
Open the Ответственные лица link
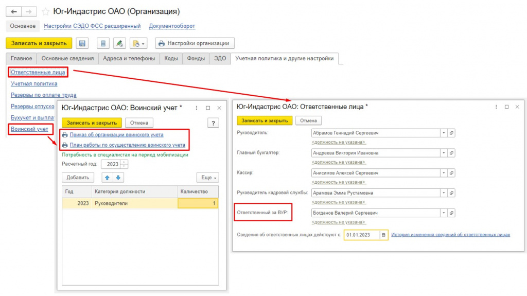click(38, 72)
